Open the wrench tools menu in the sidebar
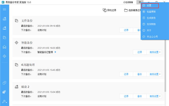169x106 pixels. click(5, 102)
